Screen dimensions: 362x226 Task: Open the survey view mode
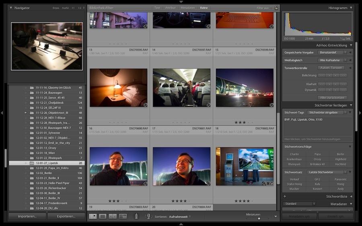tap(123, 216)
